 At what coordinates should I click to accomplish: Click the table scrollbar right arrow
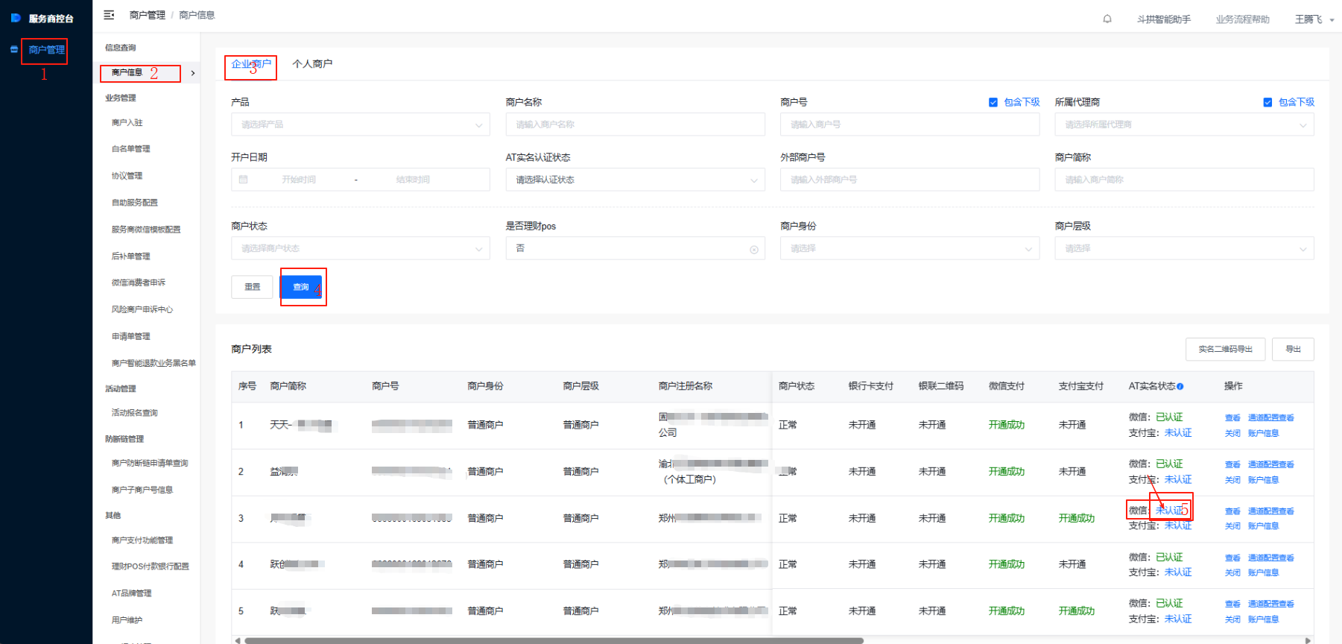click(x=1308, y=640)
